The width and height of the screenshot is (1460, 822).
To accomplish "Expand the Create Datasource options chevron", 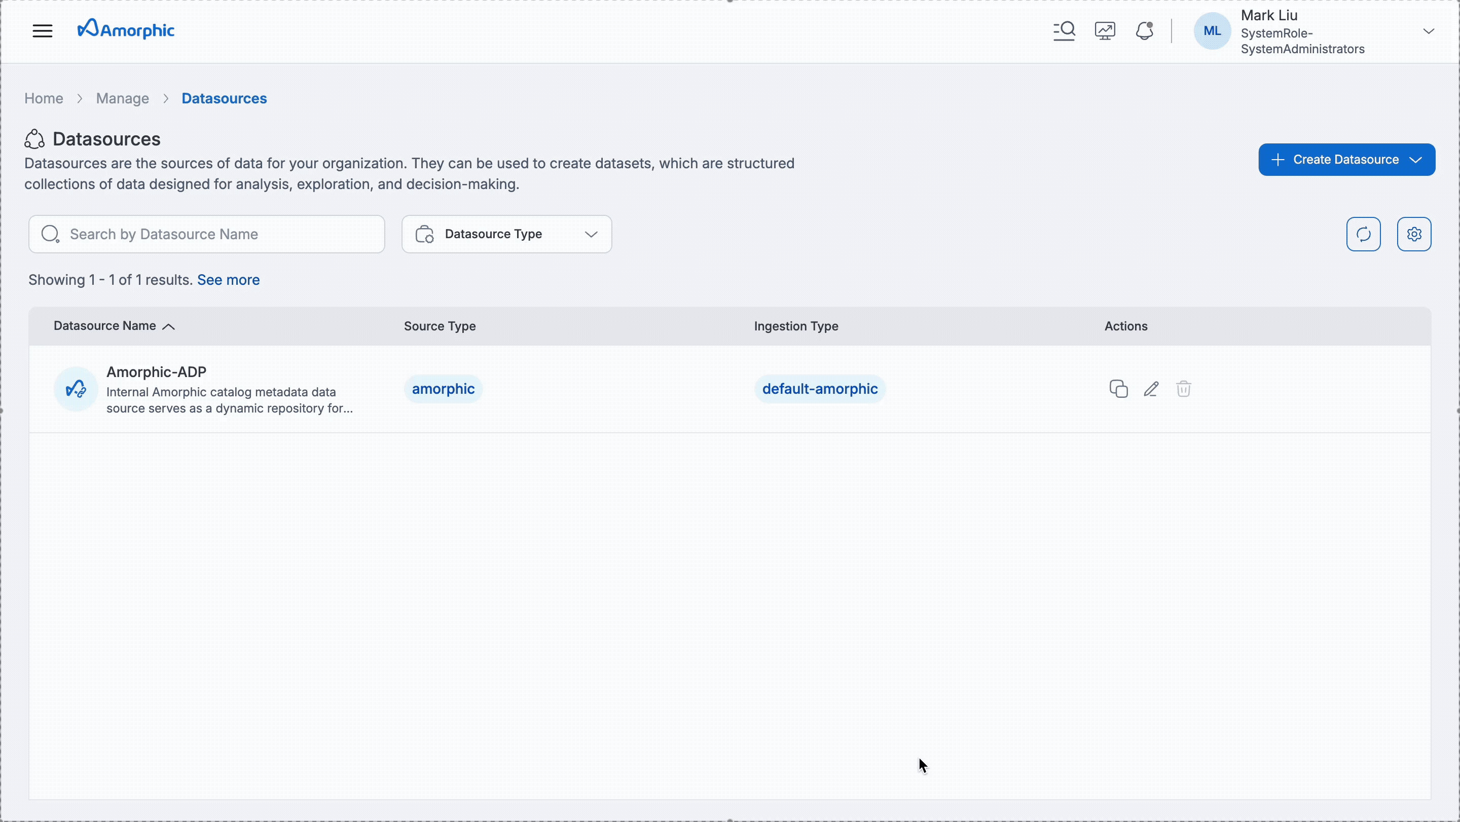I will [1416, 159].
